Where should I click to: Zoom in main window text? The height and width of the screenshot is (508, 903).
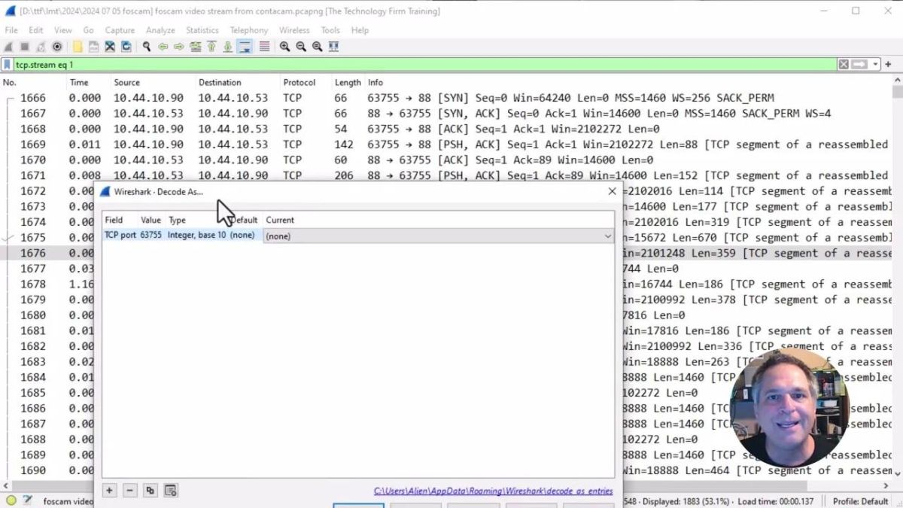pyautogui.click(x=284, y=47)
